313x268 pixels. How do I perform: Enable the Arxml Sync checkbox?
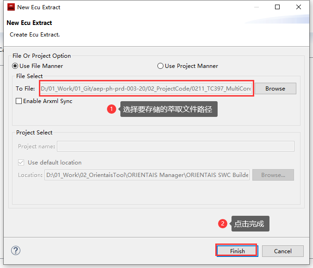click(19, 101)
